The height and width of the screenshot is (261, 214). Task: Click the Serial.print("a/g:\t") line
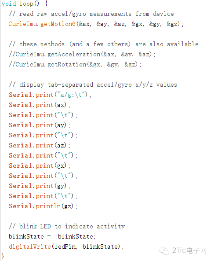[x=50, y=95]
